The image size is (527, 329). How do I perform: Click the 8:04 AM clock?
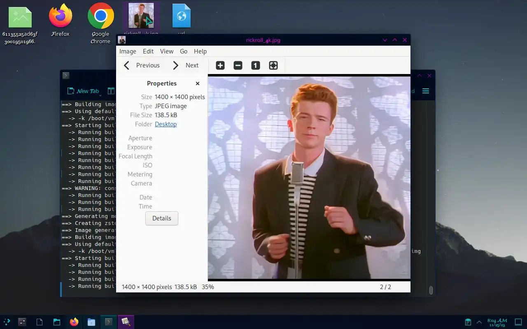497,322
